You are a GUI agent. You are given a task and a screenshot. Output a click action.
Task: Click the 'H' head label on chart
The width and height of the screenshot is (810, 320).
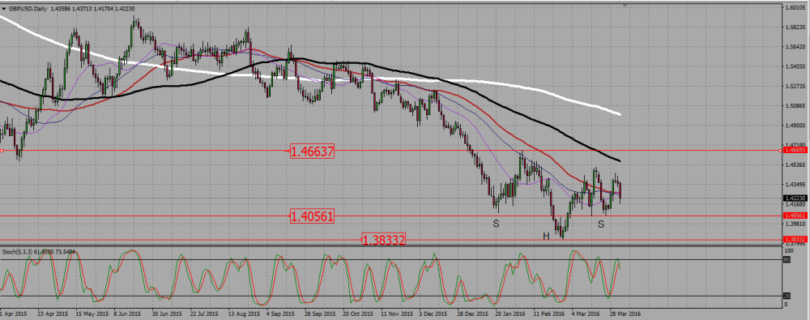(546, 237)
